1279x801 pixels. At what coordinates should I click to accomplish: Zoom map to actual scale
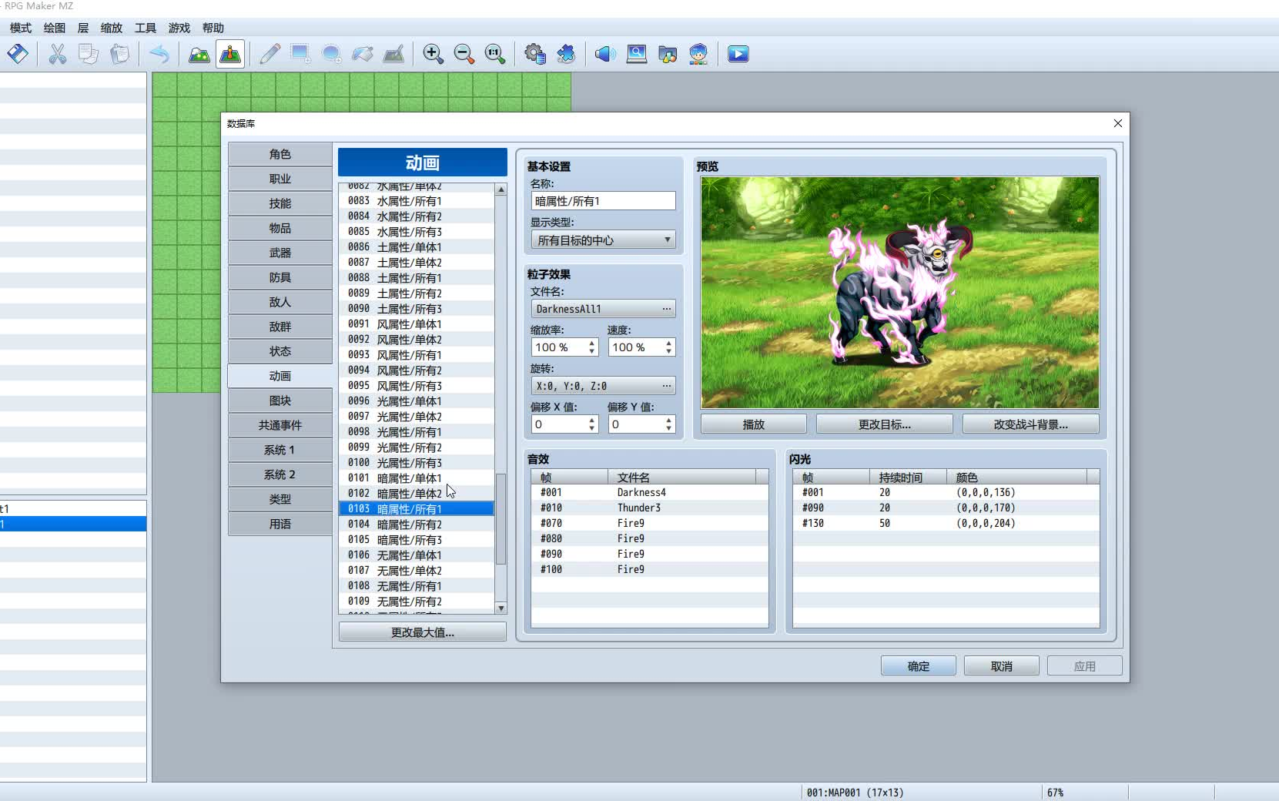(x=494, y=54)
